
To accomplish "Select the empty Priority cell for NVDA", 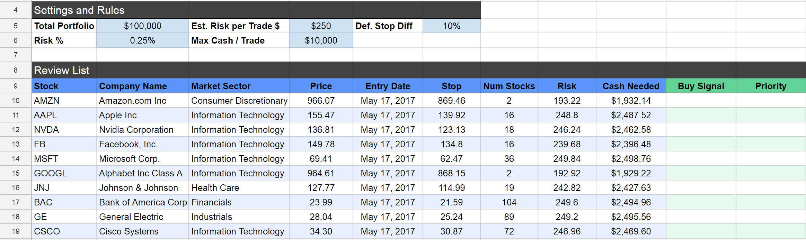I will [771, 130].
